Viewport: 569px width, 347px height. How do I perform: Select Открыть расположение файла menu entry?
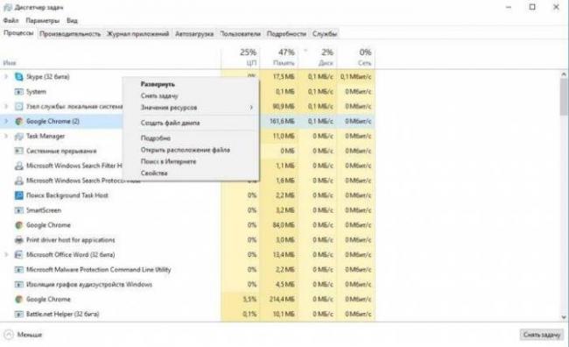(185, 150)
